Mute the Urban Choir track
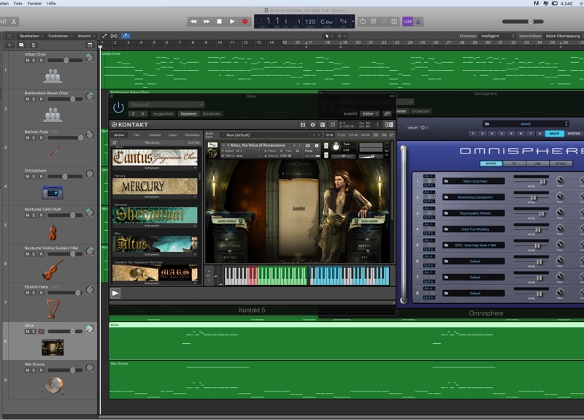The width and height of the screenshot is (584, 420). [x=27, y=61]
